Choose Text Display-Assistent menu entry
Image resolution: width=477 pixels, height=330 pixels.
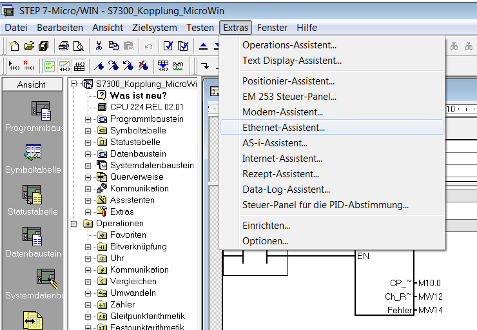[x=332, y=61]
